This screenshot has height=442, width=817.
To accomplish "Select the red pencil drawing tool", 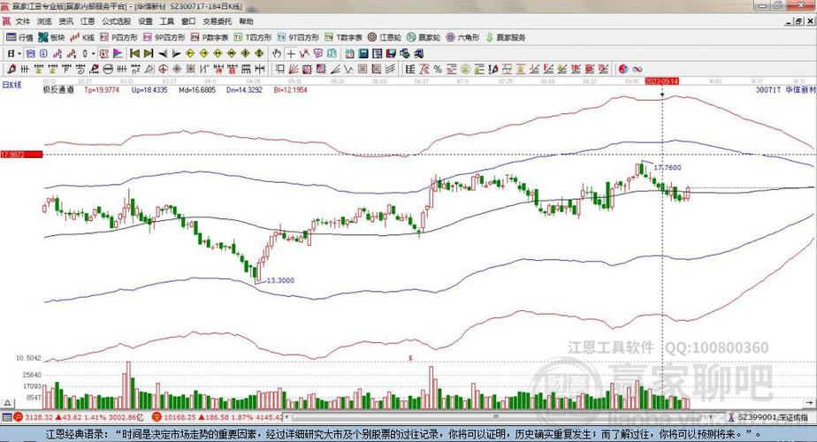I will pos(11,69).
